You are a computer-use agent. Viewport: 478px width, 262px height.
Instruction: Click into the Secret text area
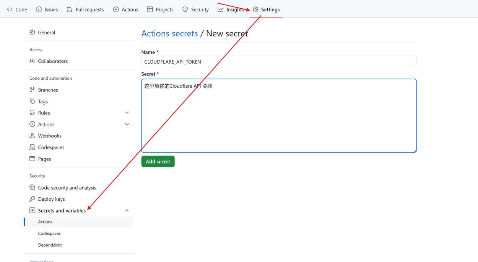[279, 116]
